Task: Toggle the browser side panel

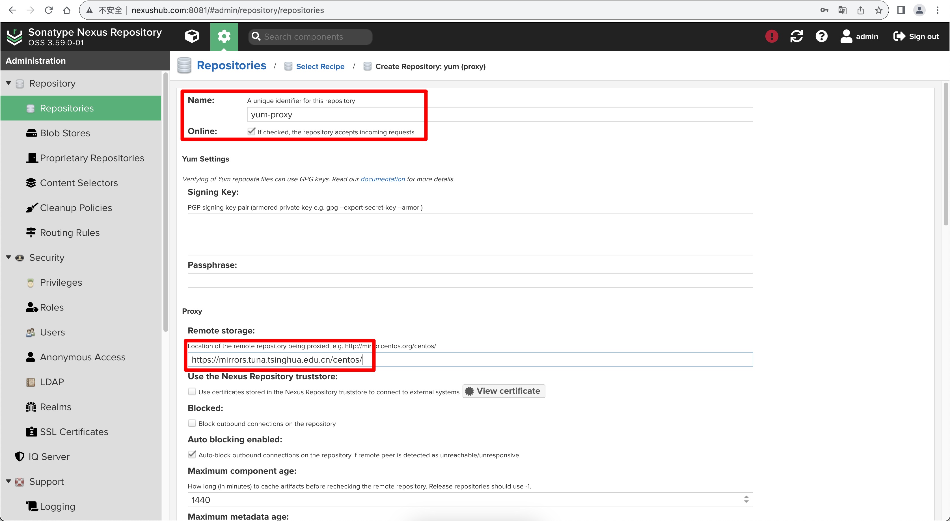Action: point(901,10)
